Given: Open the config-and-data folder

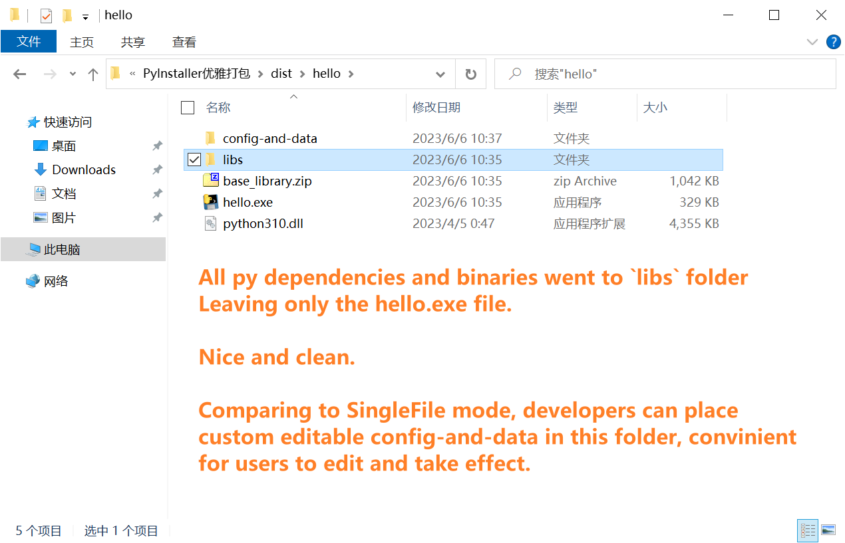Looking at the screenshot, I should click(x=269, y=138).
